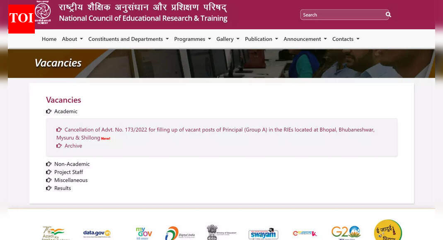Click the Jaadui Pitara badge
The image size is (443, 240).
[x=387, y=231]
